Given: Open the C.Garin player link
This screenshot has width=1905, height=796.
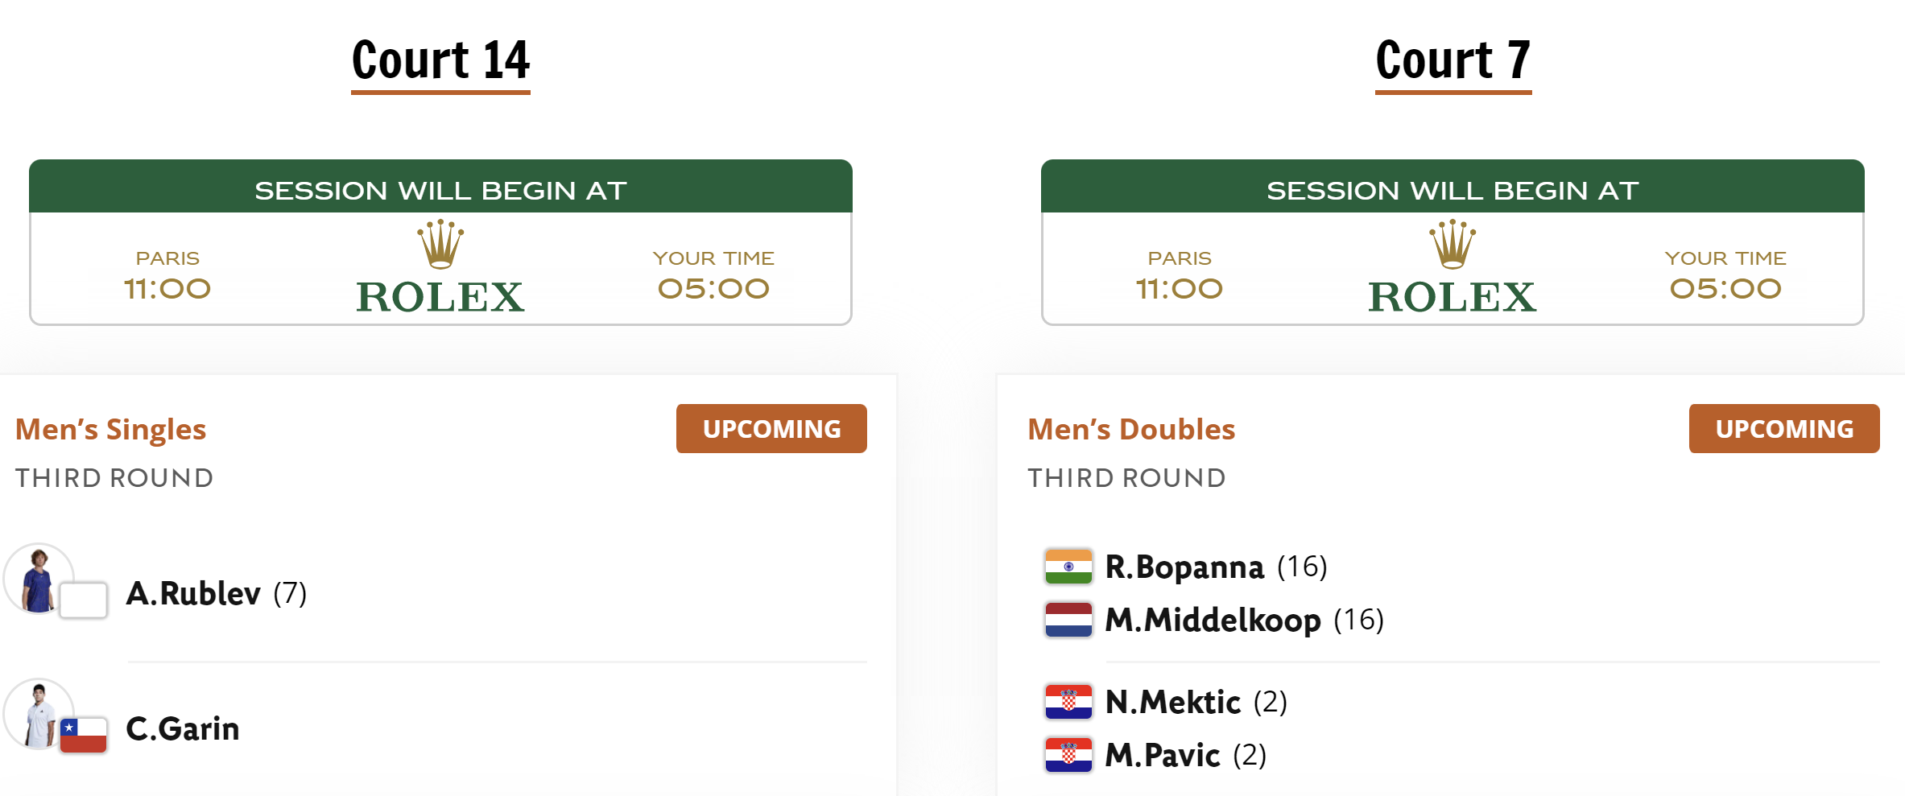Looking at the screenshot, I should tap(183, 729).
